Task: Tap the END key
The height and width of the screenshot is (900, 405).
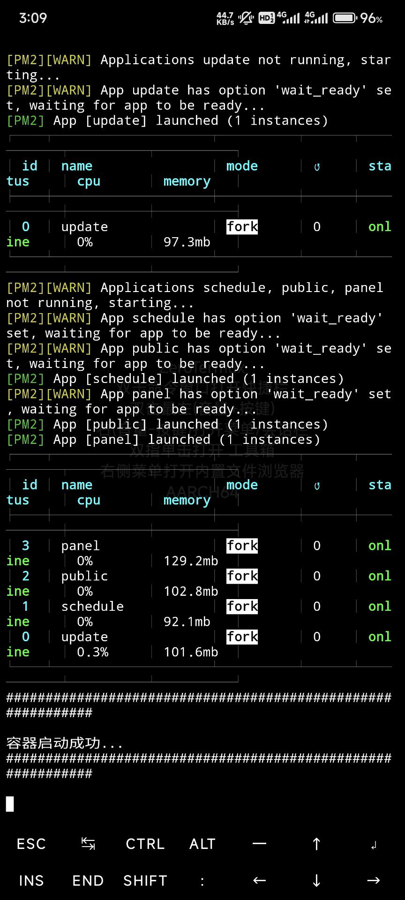Action: coord(88,881)
